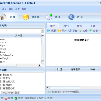
Task: Click the 选手名字 column header
Action: [x=75, y=70]
